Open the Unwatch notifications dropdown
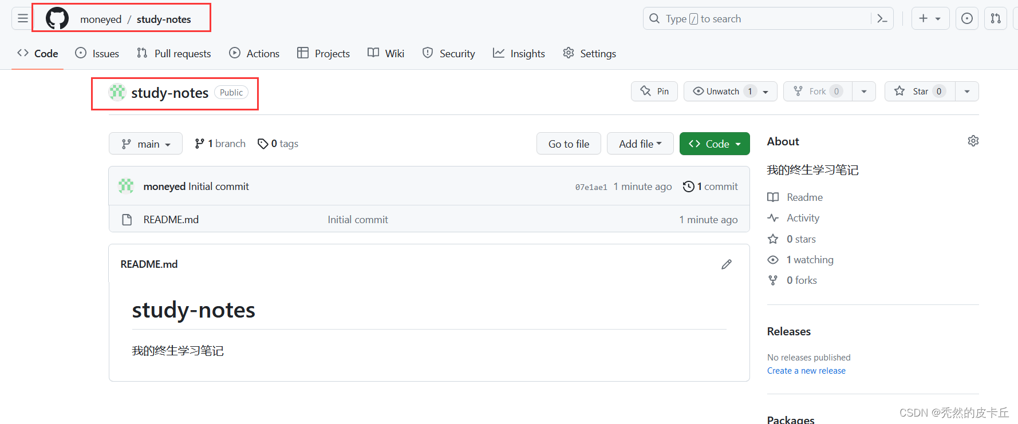The height and width of the screenshot is (424, 1018). (731, 92)
